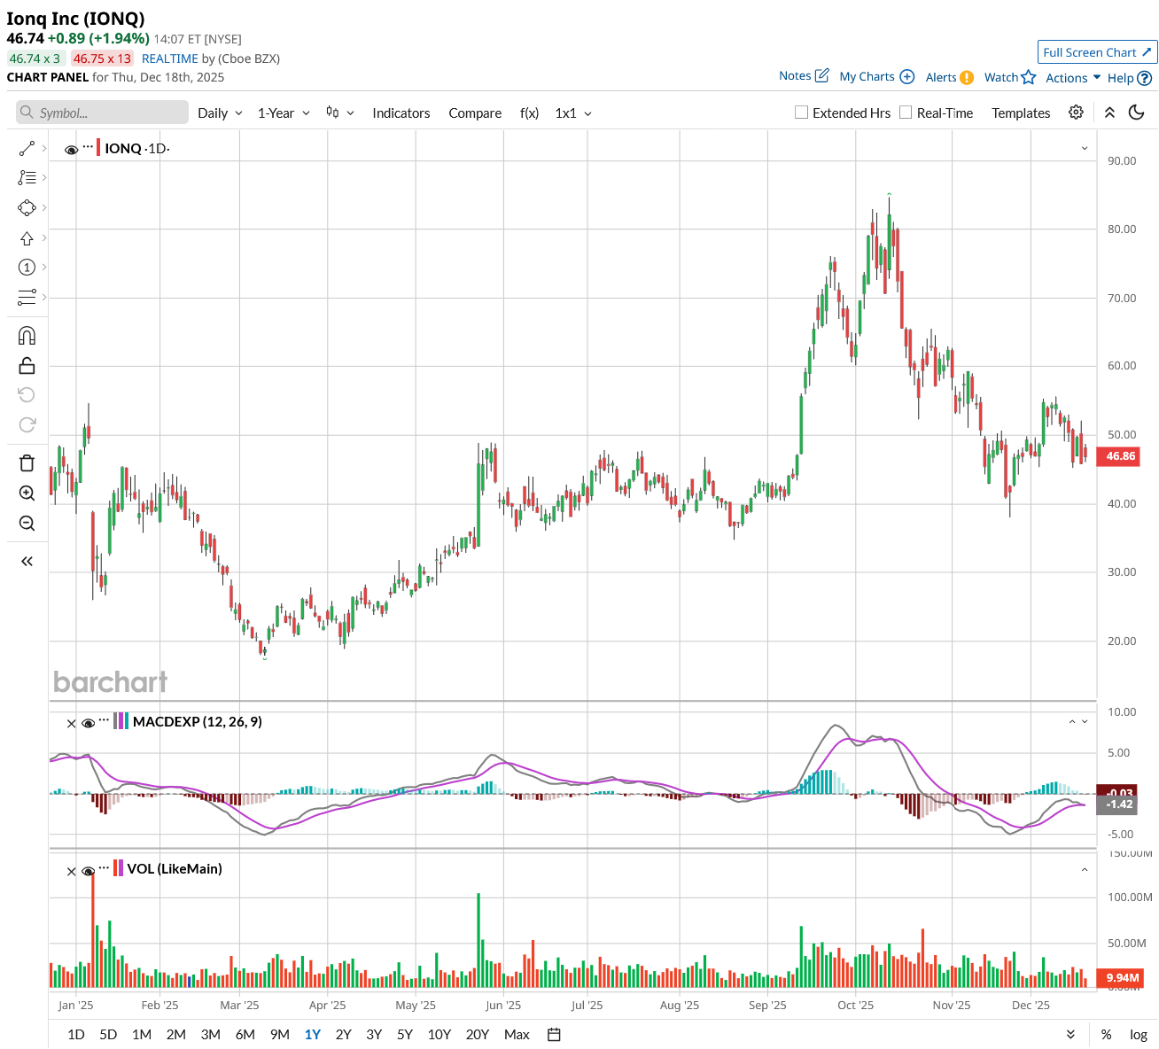This screenshot has width=1159, height=1049.
Task: Select the Max range tab
Action: 517,1034
